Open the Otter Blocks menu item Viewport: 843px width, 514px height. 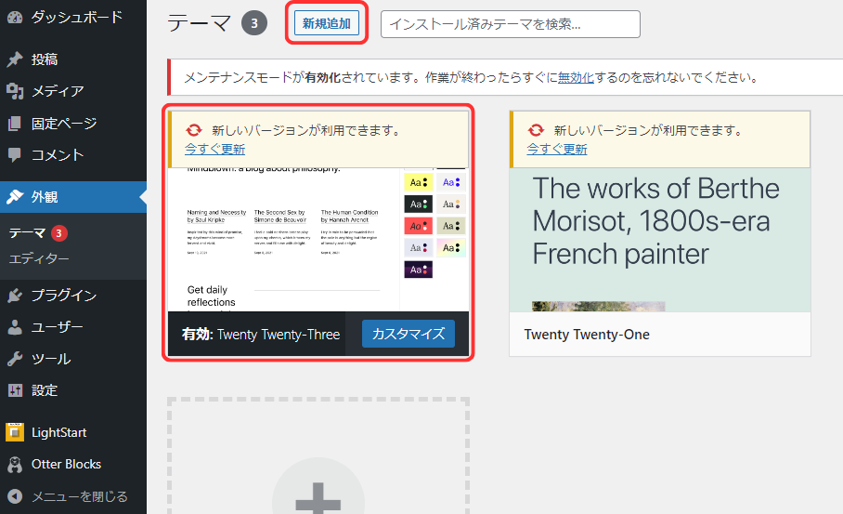[73, 464]
